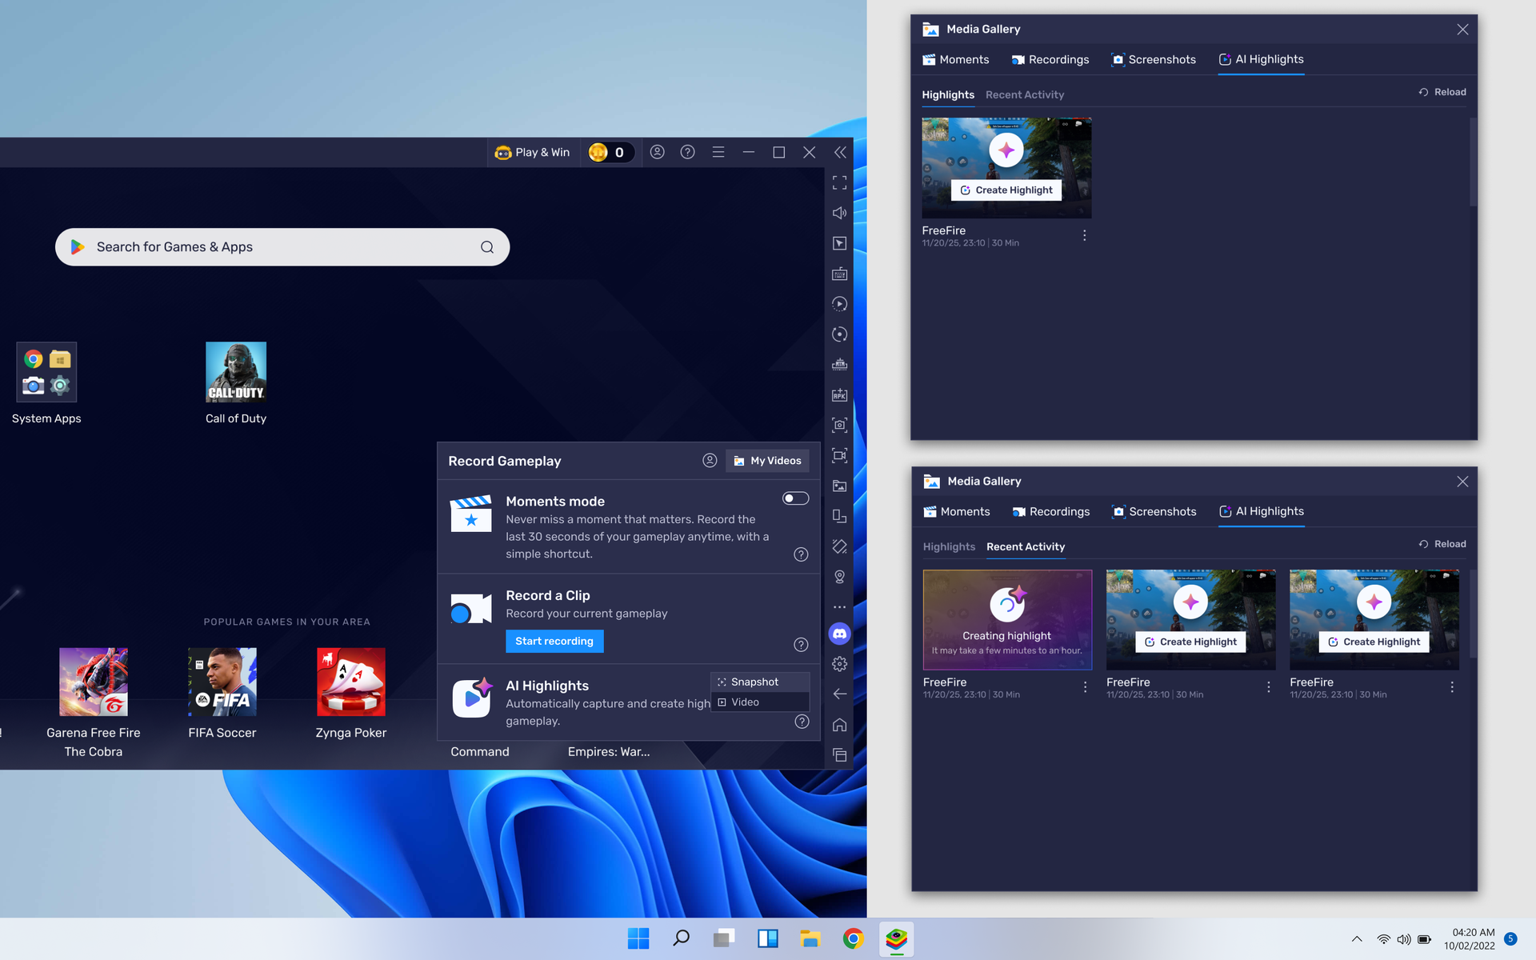
Task: Open taskbar Search
Action: (682, 938)
